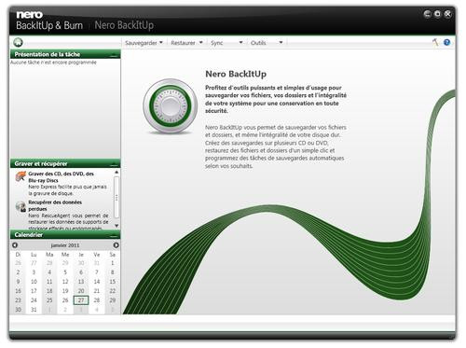The width and height of the screenshot is (466, 348).
Task: Open the Sauvegarder dropdown menu
Action: tap(144, 43)
